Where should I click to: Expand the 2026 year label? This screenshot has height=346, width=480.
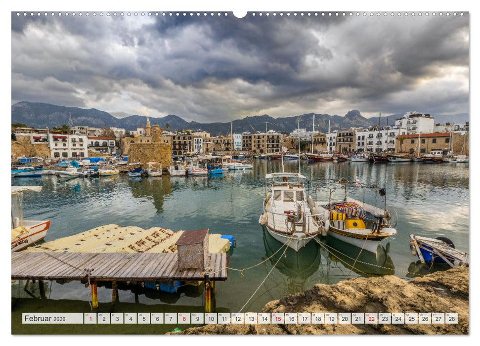click(x=58, y=320)
